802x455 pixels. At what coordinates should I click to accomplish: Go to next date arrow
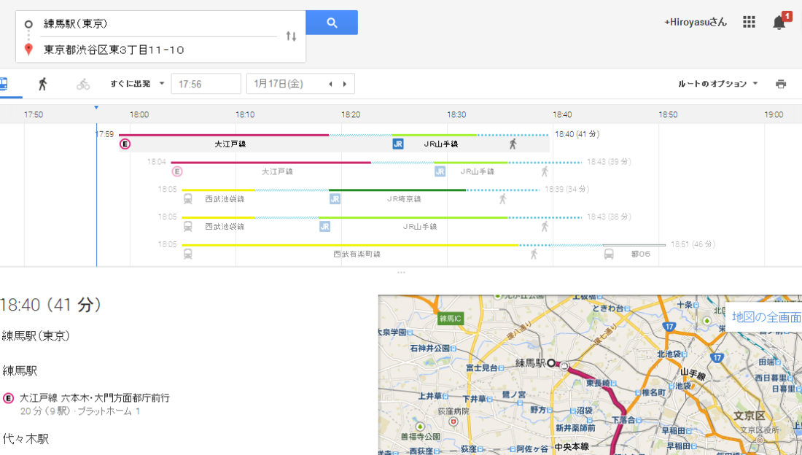point(345,84)
